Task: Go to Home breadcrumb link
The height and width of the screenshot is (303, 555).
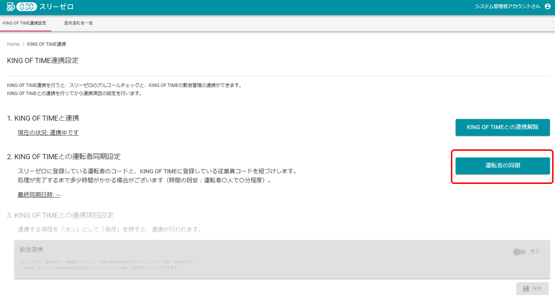Action: click(13, 44)
